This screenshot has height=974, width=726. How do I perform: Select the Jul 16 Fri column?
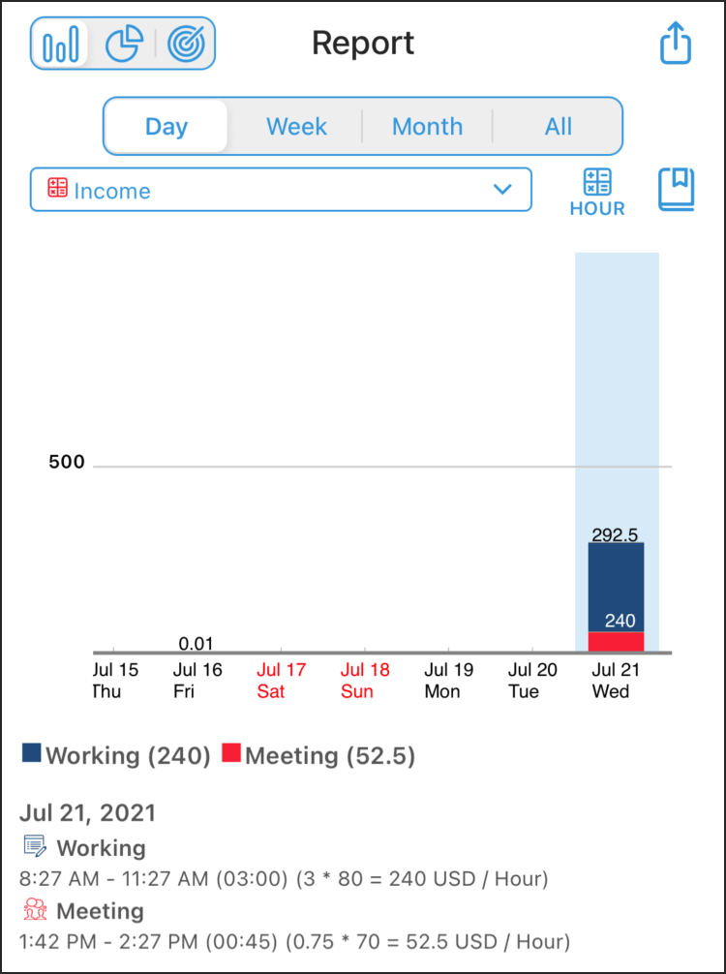click(197, 680)
